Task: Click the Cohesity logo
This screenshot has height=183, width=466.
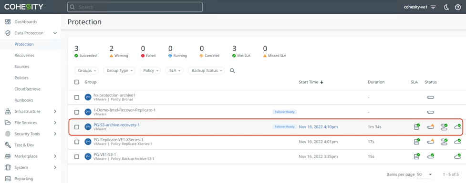Action: 24,7
